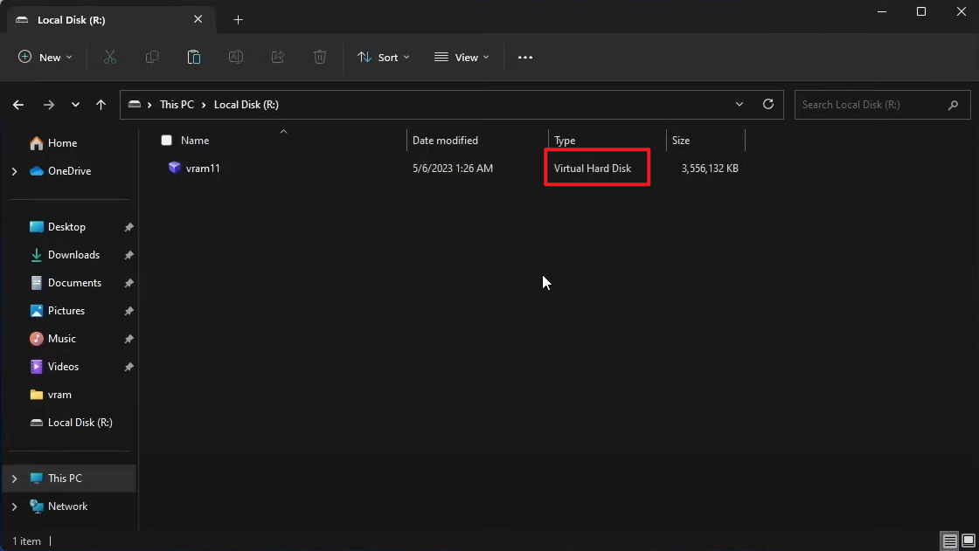The width and height of the screenshot is (979, 551).
Task: Switch to large thumbnails view icon
Action: 967,541
